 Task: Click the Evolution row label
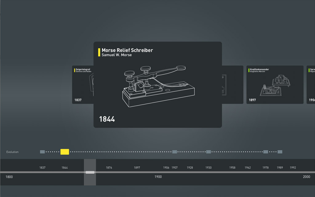[x=12, y=152]
